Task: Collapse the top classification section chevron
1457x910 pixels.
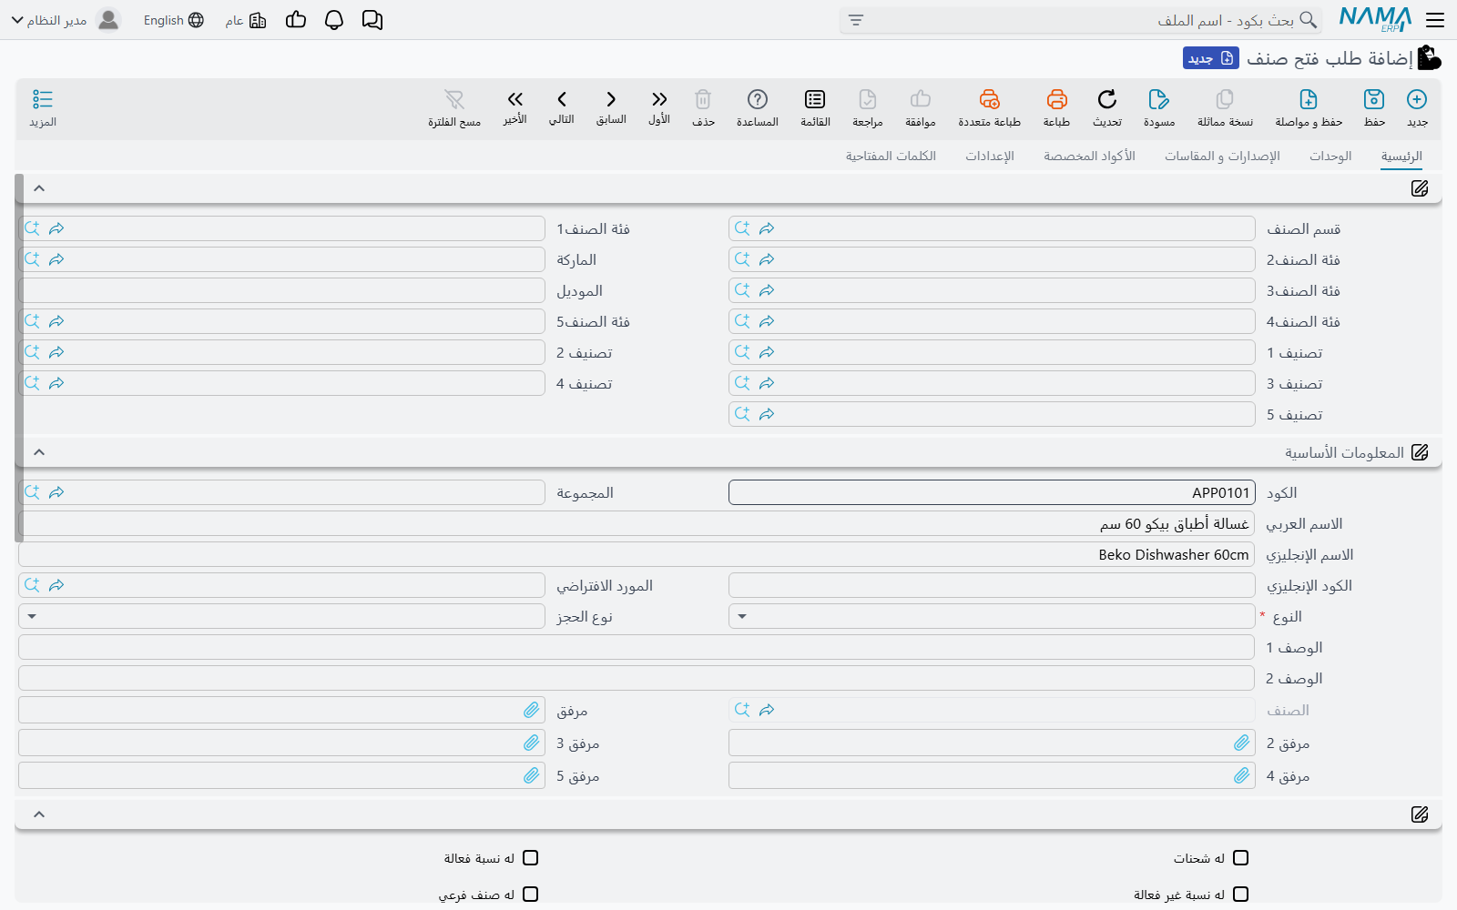Action: point(39,188)
